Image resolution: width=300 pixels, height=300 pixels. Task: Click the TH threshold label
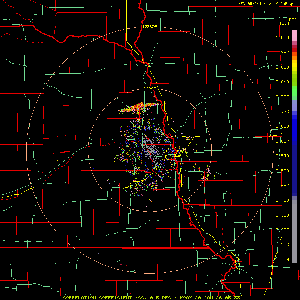pos(286,260)
